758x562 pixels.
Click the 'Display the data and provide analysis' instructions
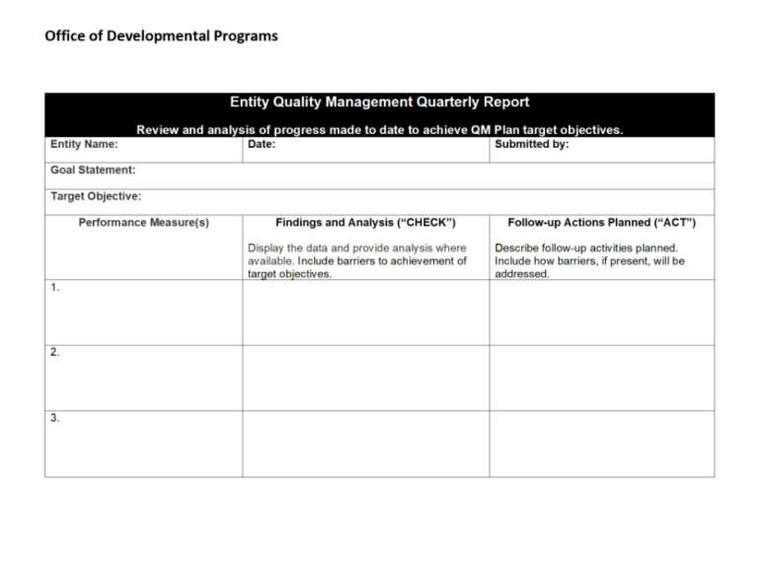[x=357, y=260]
